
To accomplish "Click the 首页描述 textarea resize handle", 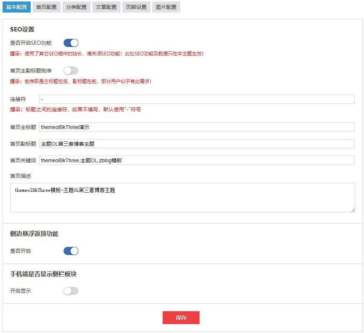I will (x=353, y=210).
